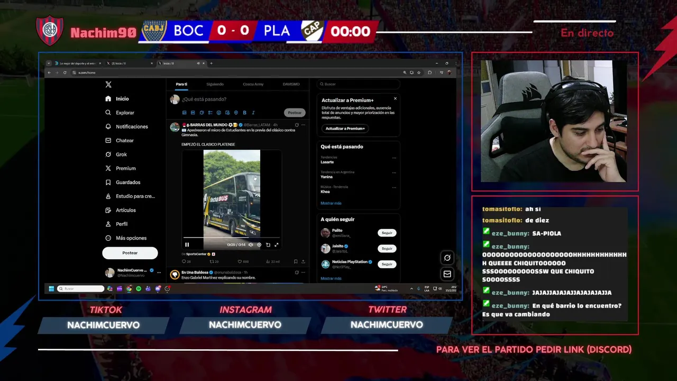Image resolution: width=677 pixels, height=381 pixels.
Task: Open Premium in X sidebar
Action: (120, 168)
